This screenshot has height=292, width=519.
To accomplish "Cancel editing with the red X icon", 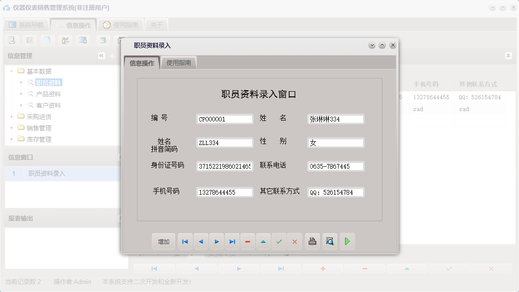I will click(294, 241).
